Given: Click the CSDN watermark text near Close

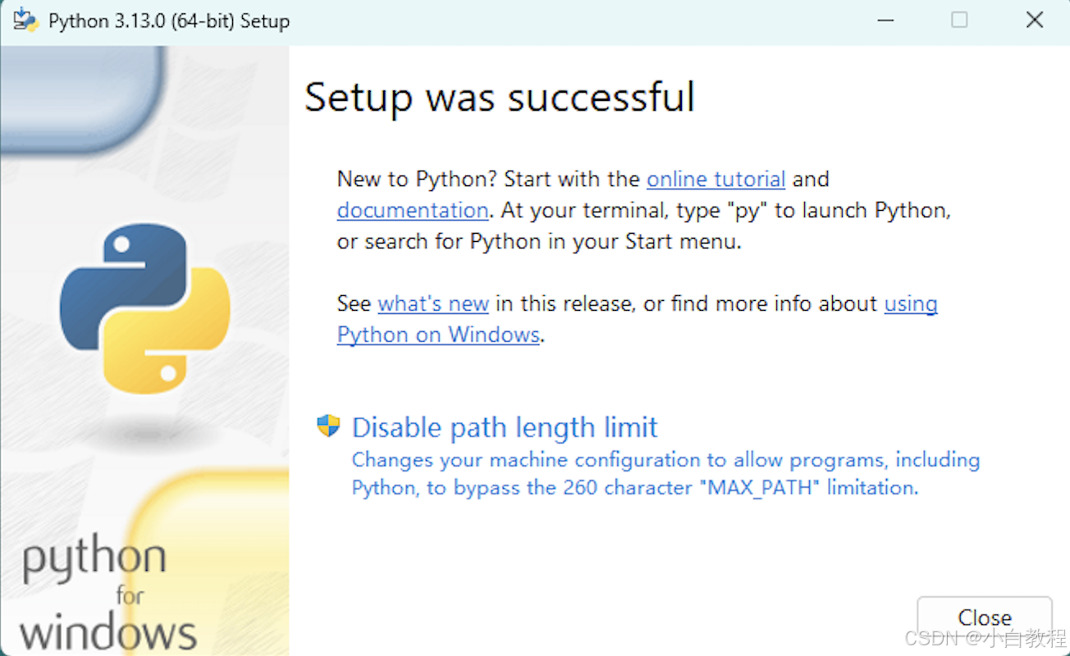Looking at the screenshot, I should [985, 639].
